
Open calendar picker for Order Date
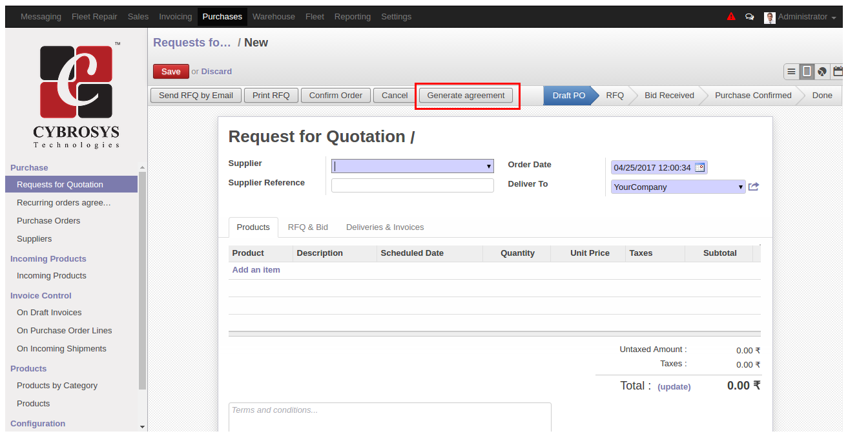(x=699, y=167)
